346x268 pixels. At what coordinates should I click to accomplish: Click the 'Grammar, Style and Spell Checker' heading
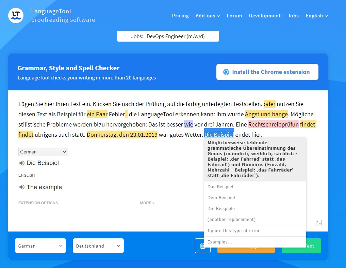coord(68,68)
